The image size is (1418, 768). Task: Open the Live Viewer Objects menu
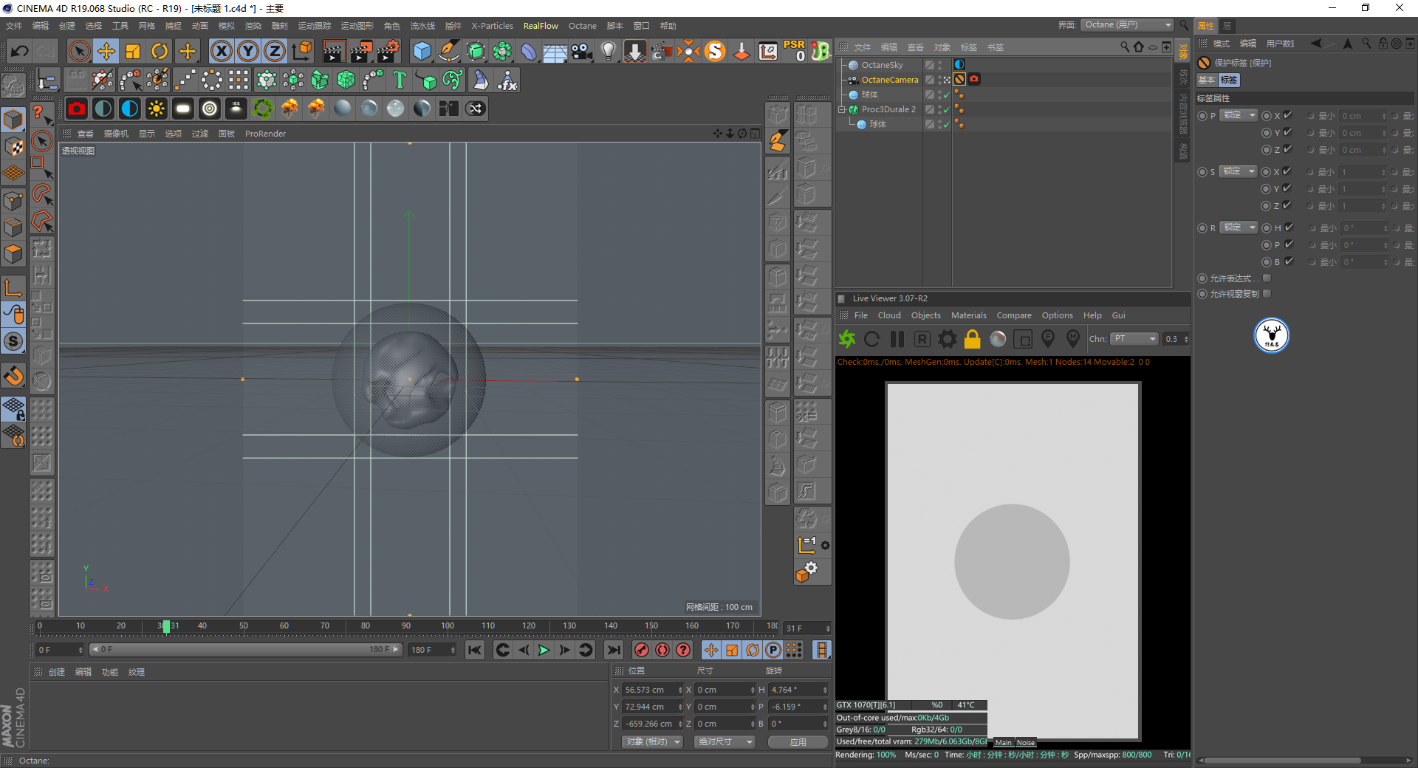pyautogui.click(x=926, y=315)
